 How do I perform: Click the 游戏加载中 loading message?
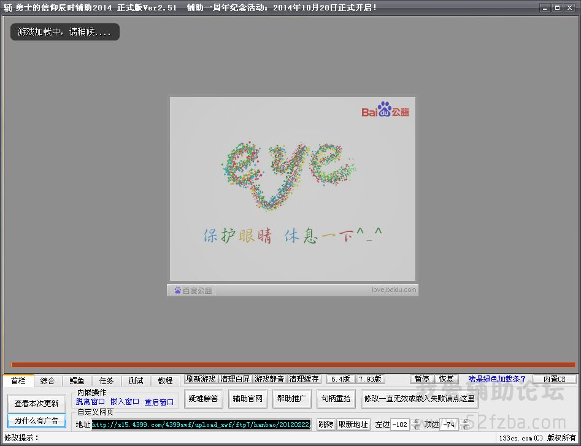(65, 32)
